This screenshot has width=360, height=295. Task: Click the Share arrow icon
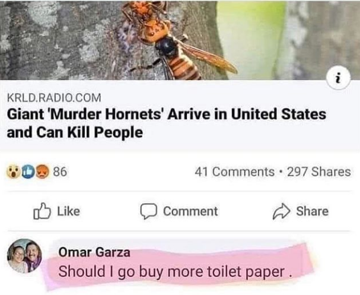281,211
